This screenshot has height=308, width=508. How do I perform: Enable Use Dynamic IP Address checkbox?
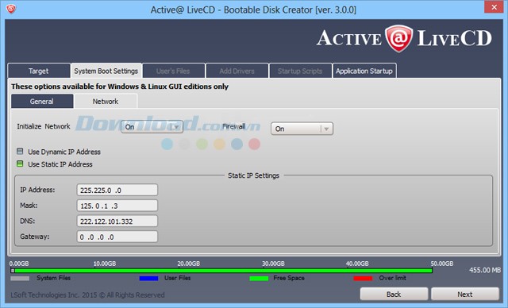pyautogui.click(x=20, y=152)
